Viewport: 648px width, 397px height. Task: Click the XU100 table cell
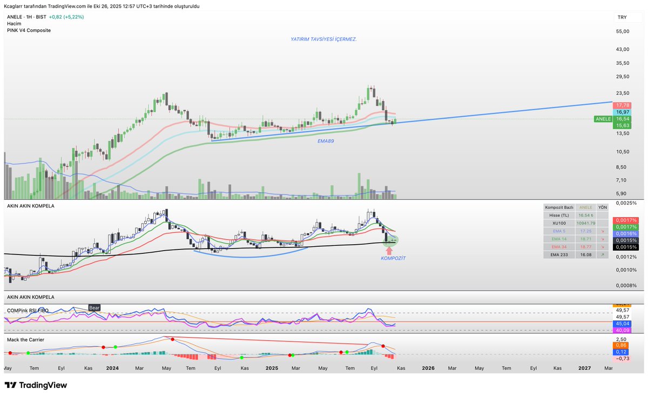click(x=559, y=223)
